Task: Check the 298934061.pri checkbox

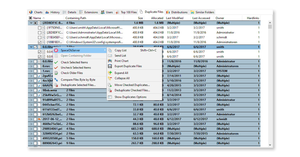Action: tap(35, 129)
